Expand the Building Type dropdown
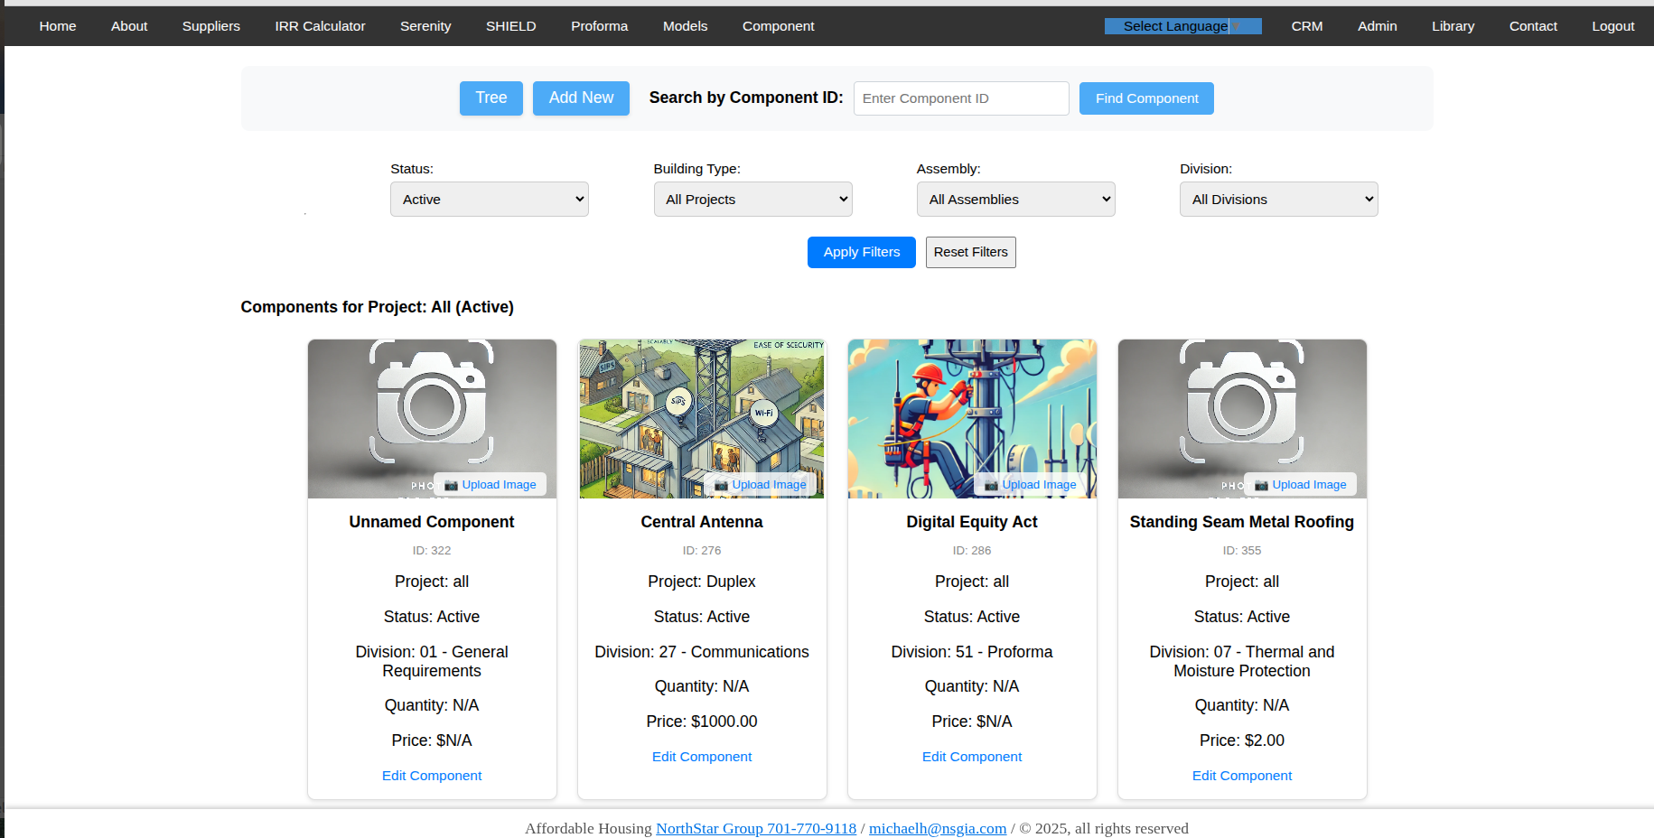1654x838 pixels. pyautogui.click(x=752, y=200)
